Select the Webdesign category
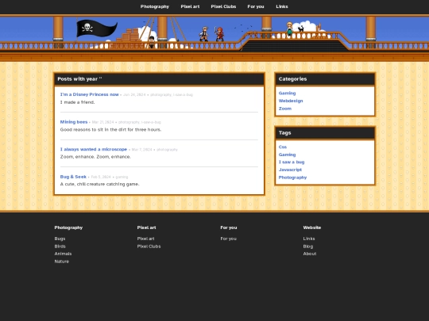 coord(291,101)
